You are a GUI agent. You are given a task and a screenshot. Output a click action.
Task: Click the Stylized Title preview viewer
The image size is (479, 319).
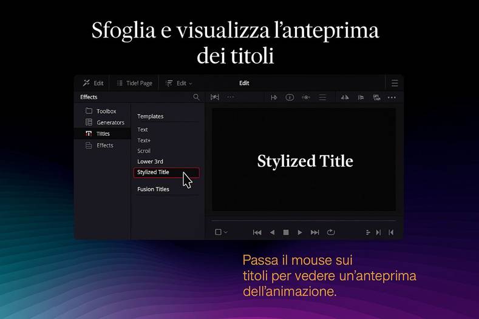click(304, 159)
